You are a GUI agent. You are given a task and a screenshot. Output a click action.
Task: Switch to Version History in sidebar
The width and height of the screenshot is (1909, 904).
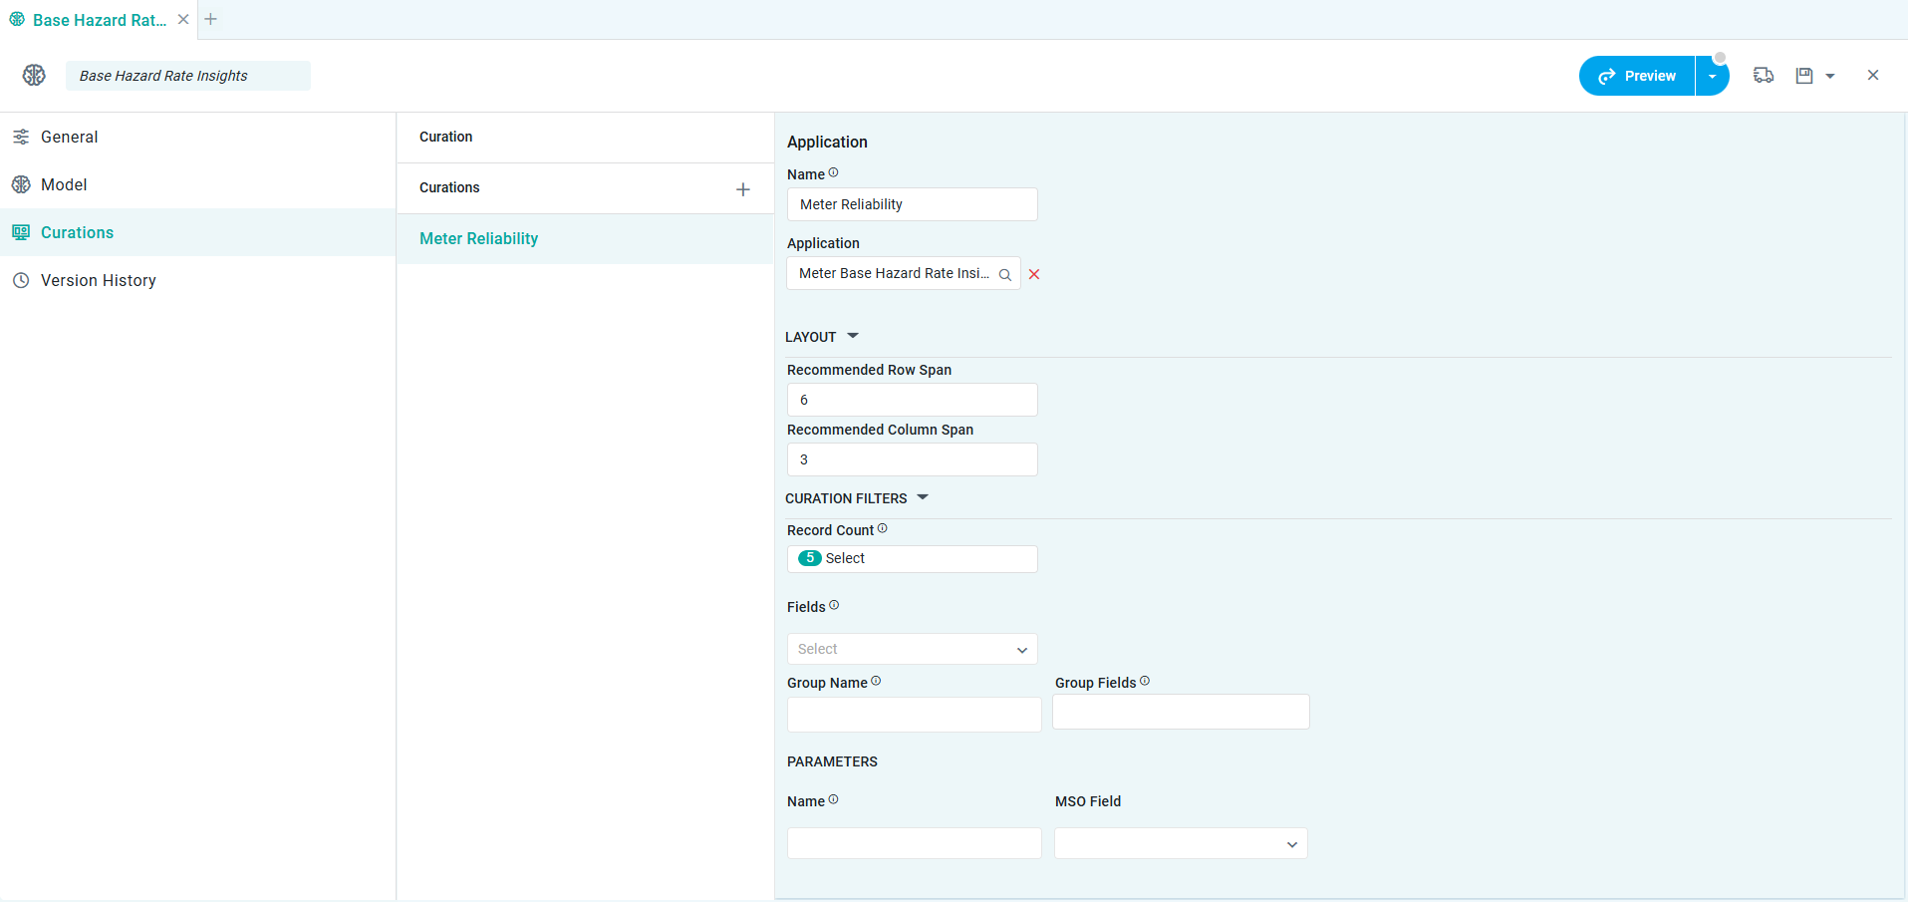pos(98,281)
